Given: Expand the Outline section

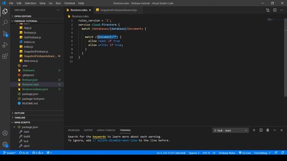Looking at the screenshot, I should (37, 113).
